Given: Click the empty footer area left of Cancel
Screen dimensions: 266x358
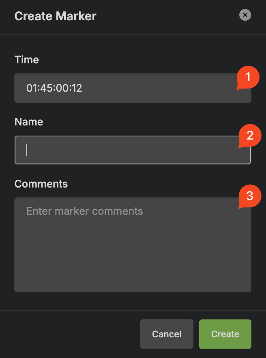Looking at the screenshot, I should [69, 334].
